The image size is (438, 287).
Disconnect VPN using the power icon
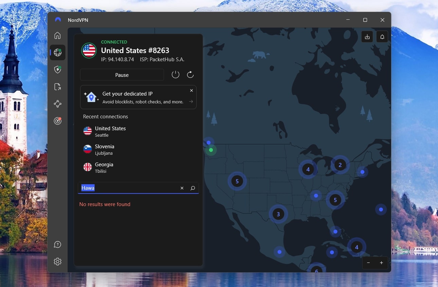tap(176, 74)
